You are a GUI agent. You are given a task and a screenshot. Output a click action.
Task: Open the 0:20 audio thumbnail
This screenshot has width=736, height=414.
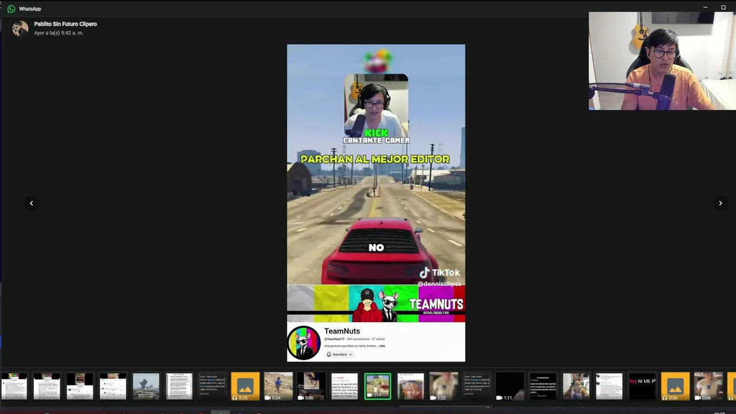245,386
